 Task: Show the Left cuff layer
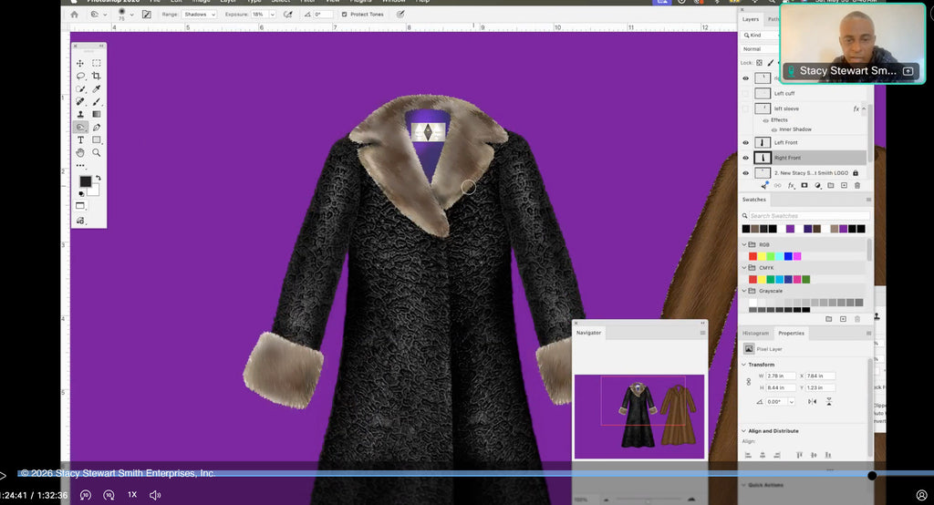(x=745, y=94)
